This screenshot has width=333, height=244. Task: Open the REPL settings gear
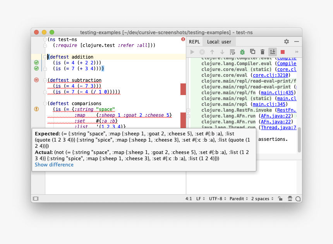pyautogui.click(x=286, y=41)
